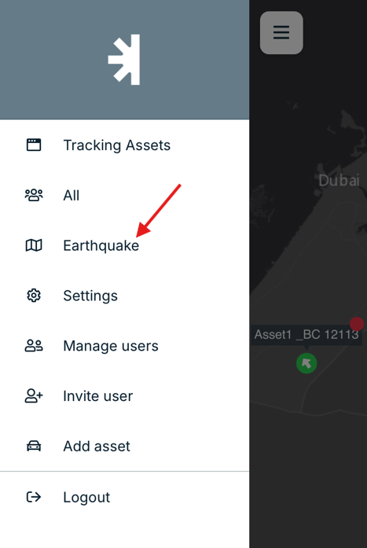The height and width of the screenshot is (548, 367).
Task: Select the green arrow asset marker
Action: coord(306,363)
